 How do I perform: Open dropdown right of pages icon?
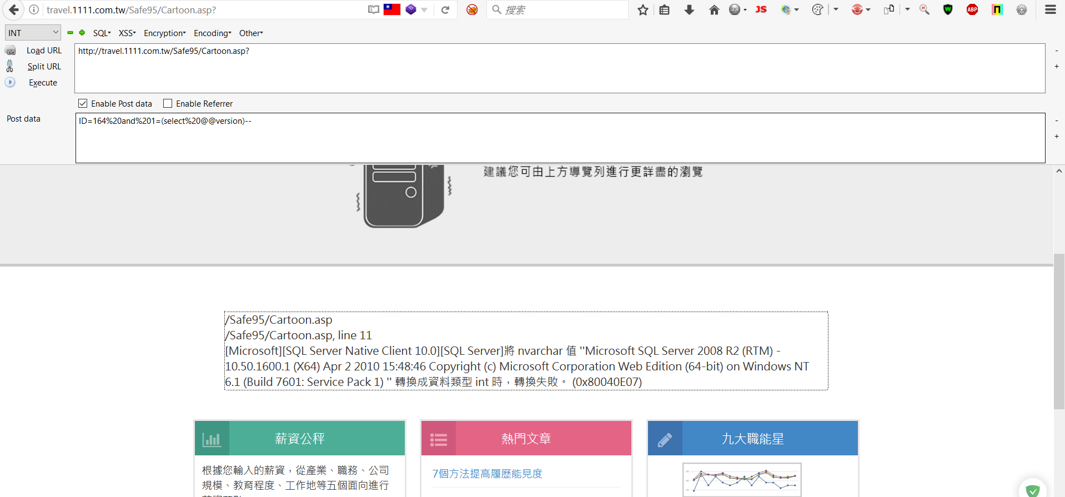point(908,9)
